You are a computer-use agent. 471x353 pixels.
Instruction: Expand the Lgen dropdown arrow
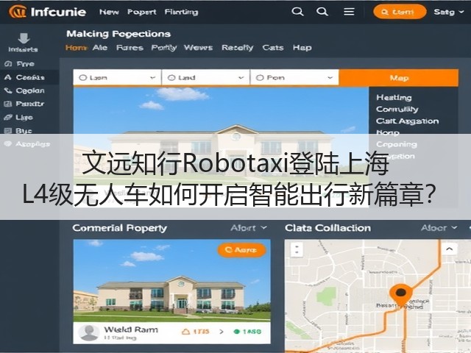(x=152, y=78)
